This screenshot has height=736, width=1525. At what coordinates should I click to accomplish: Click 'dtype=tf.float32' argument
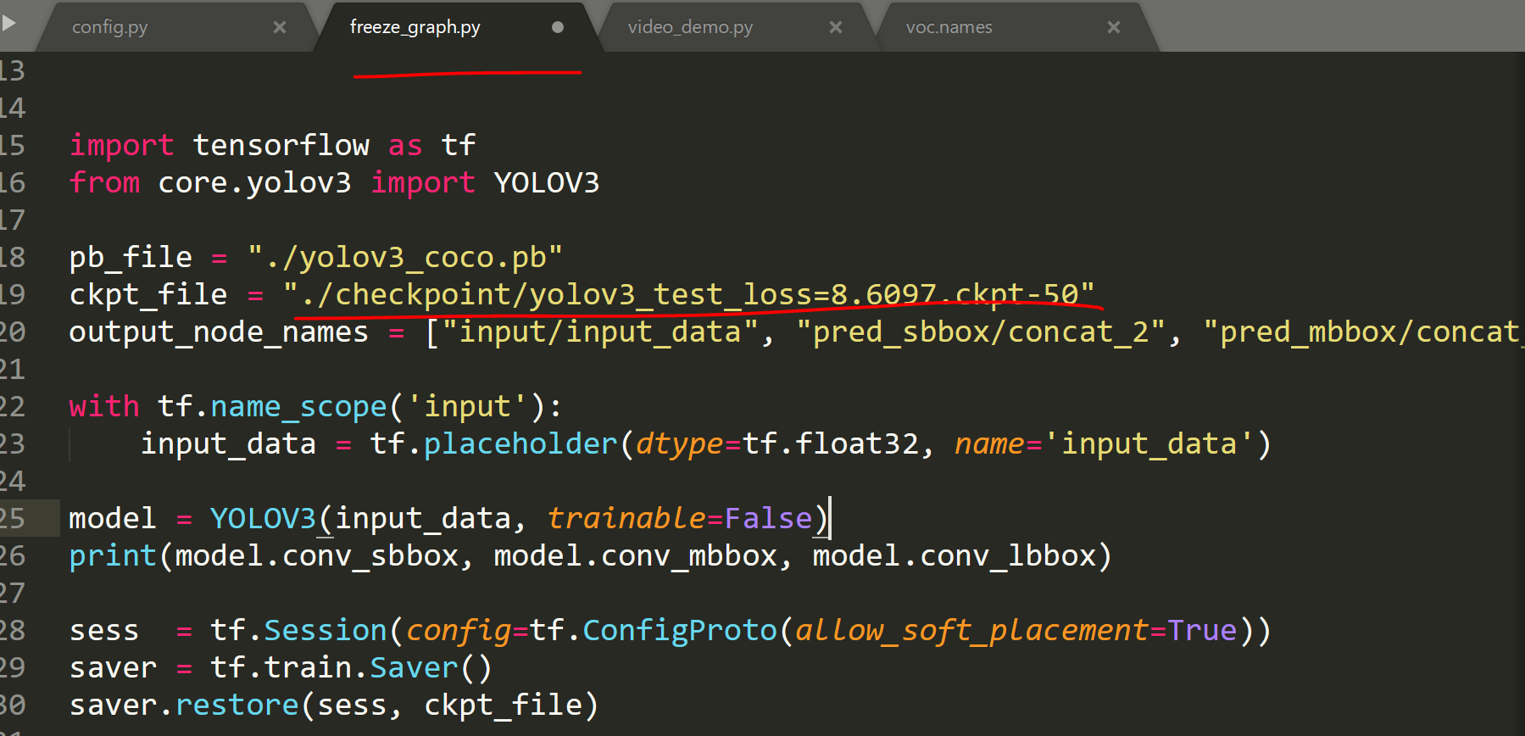777,443
